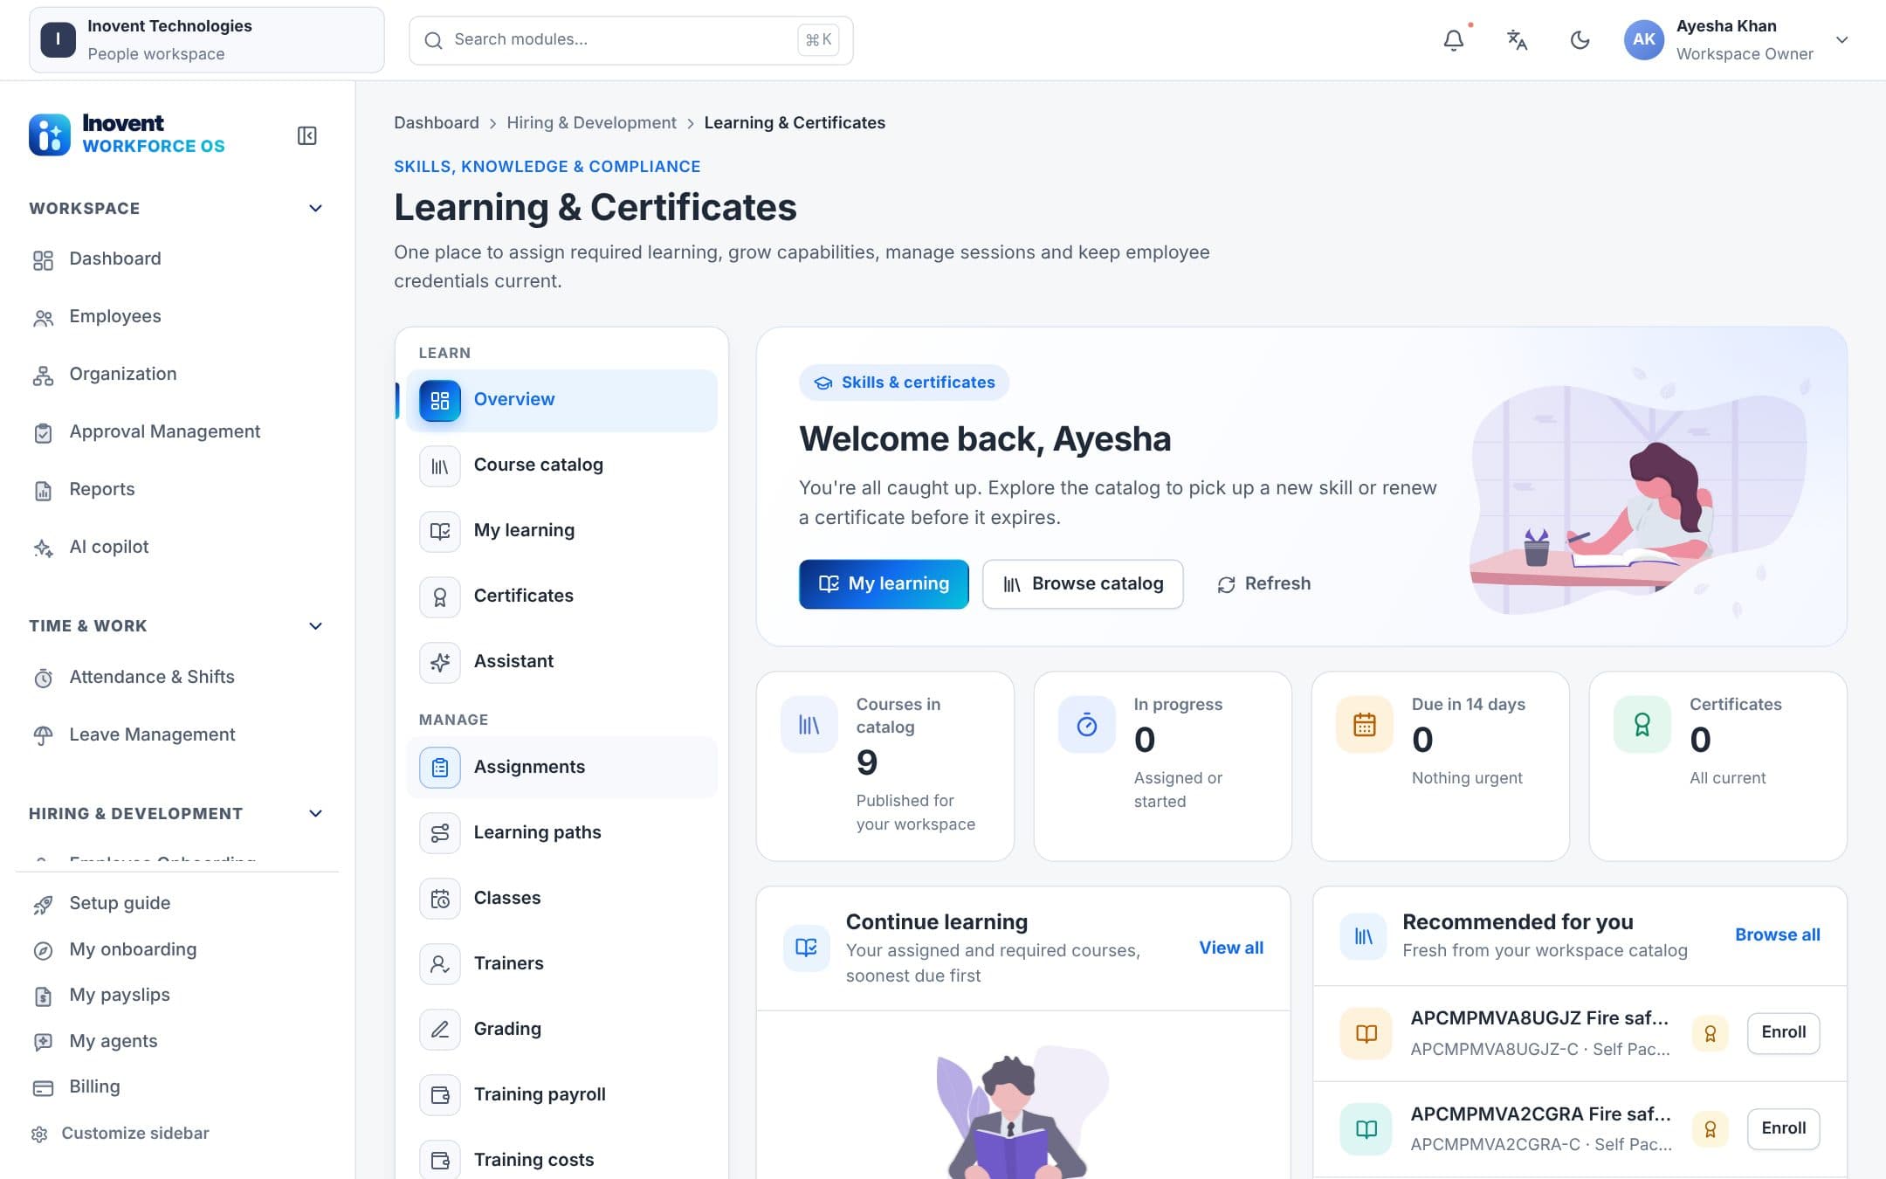
Task: Open the language translation menu
Action: [1517, 40]
